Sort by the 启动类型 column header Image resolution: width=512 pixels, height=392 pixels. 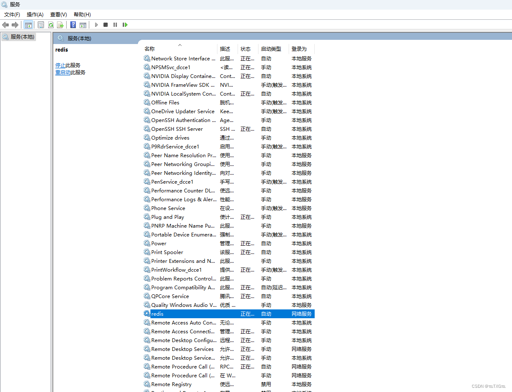click(274, 49)
